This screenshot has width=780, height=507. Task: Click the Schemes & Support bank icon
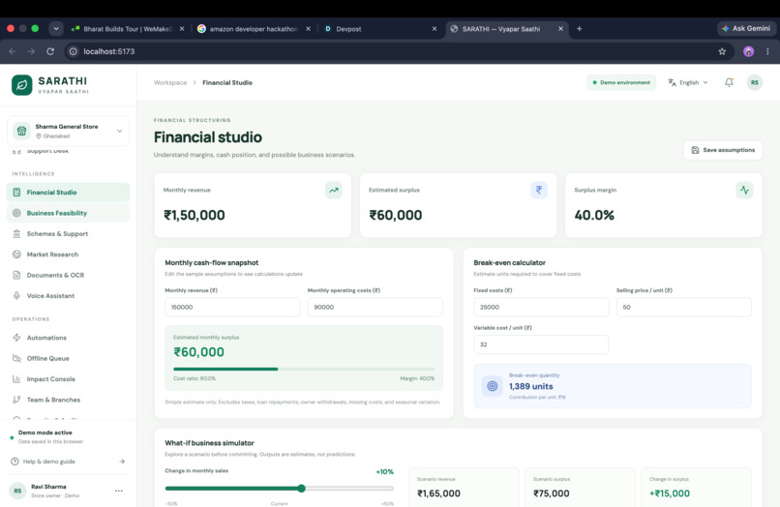(x=16, y=233)
